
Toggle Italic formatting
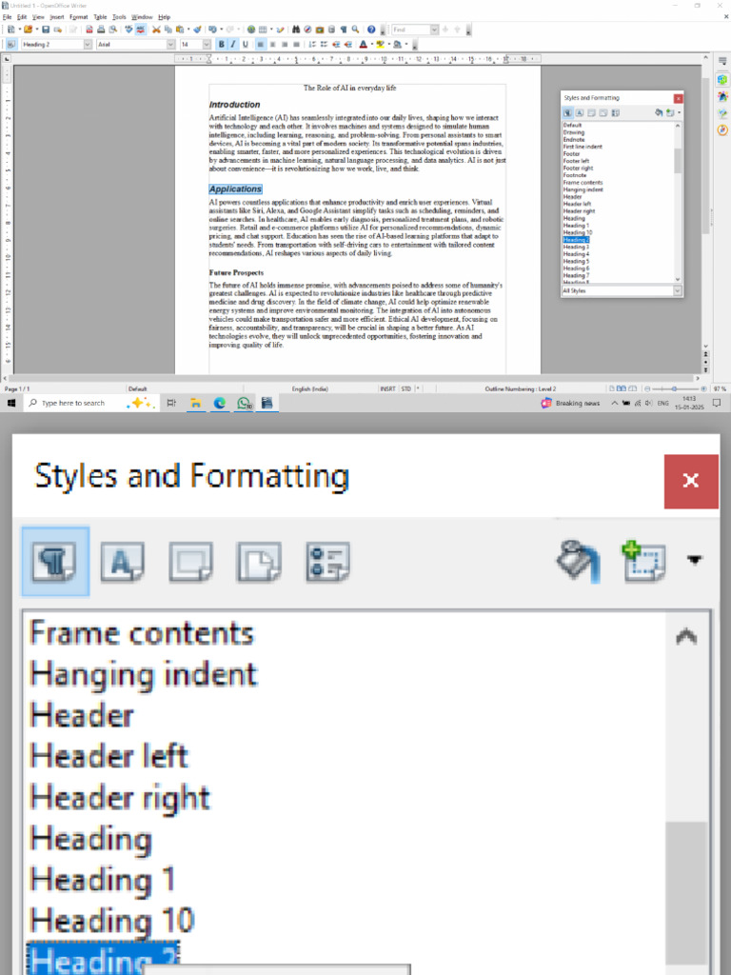point(233,44)
